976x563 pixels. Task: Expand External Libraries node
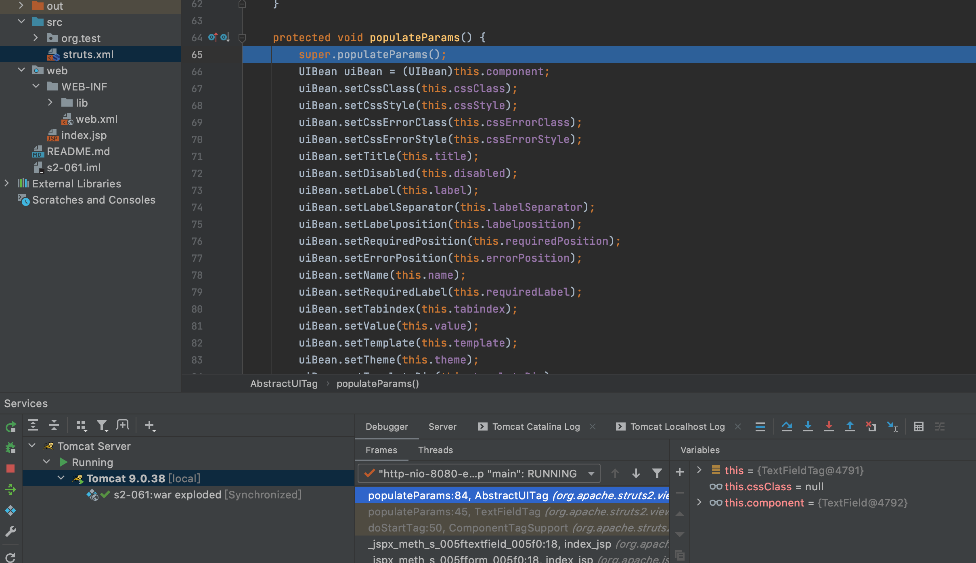click(7, 183)
